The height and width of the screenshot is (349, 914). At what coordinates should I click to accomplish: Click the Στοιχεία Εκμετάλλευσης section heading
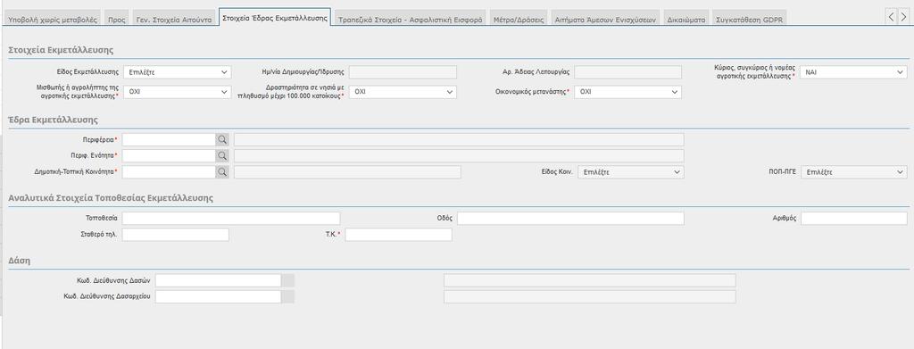[62, 50]
